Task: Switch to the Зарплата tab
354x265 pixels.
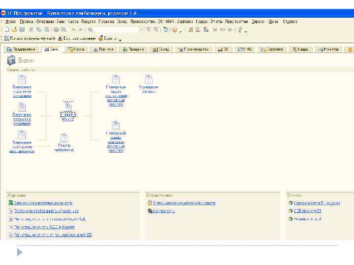Action: tap(272, 50)
